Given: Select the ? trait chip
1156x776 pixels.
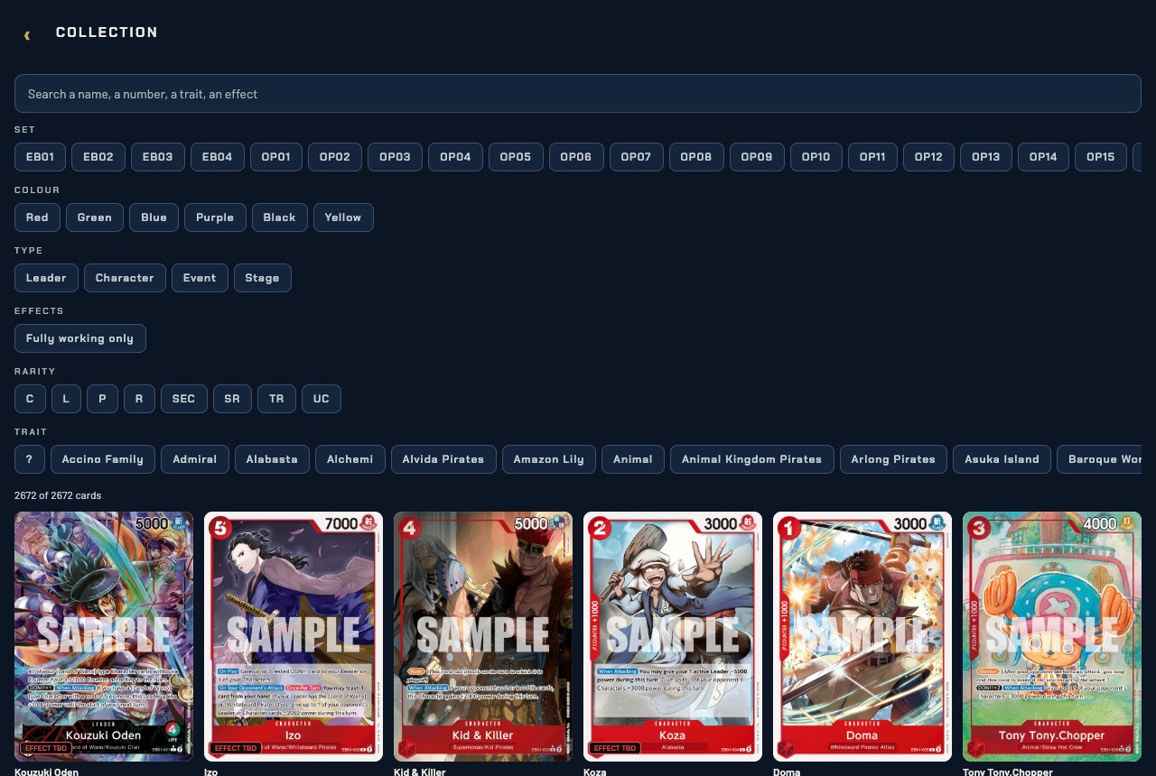Looking at the screenshot, I should coord(30,459).
